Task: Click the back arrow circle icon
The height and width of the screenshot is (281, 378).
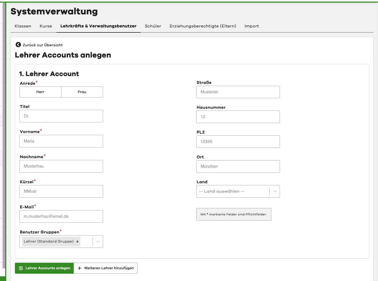Action: point(18,45)
